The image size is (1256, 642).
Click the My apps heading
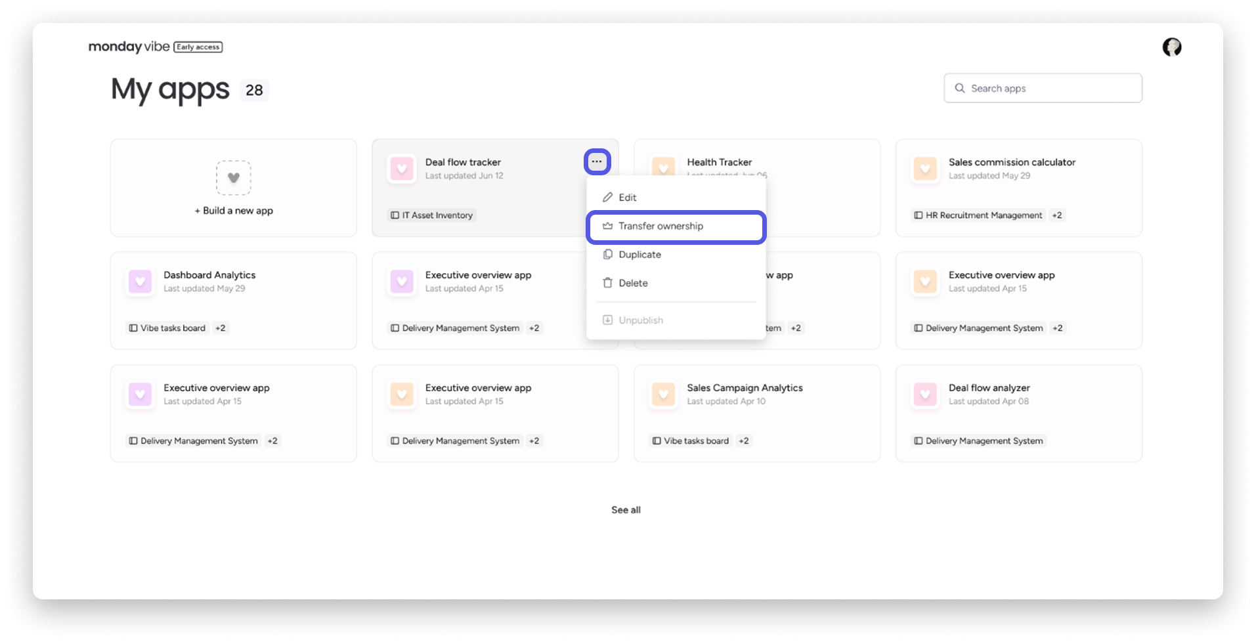tap(170, 90)
